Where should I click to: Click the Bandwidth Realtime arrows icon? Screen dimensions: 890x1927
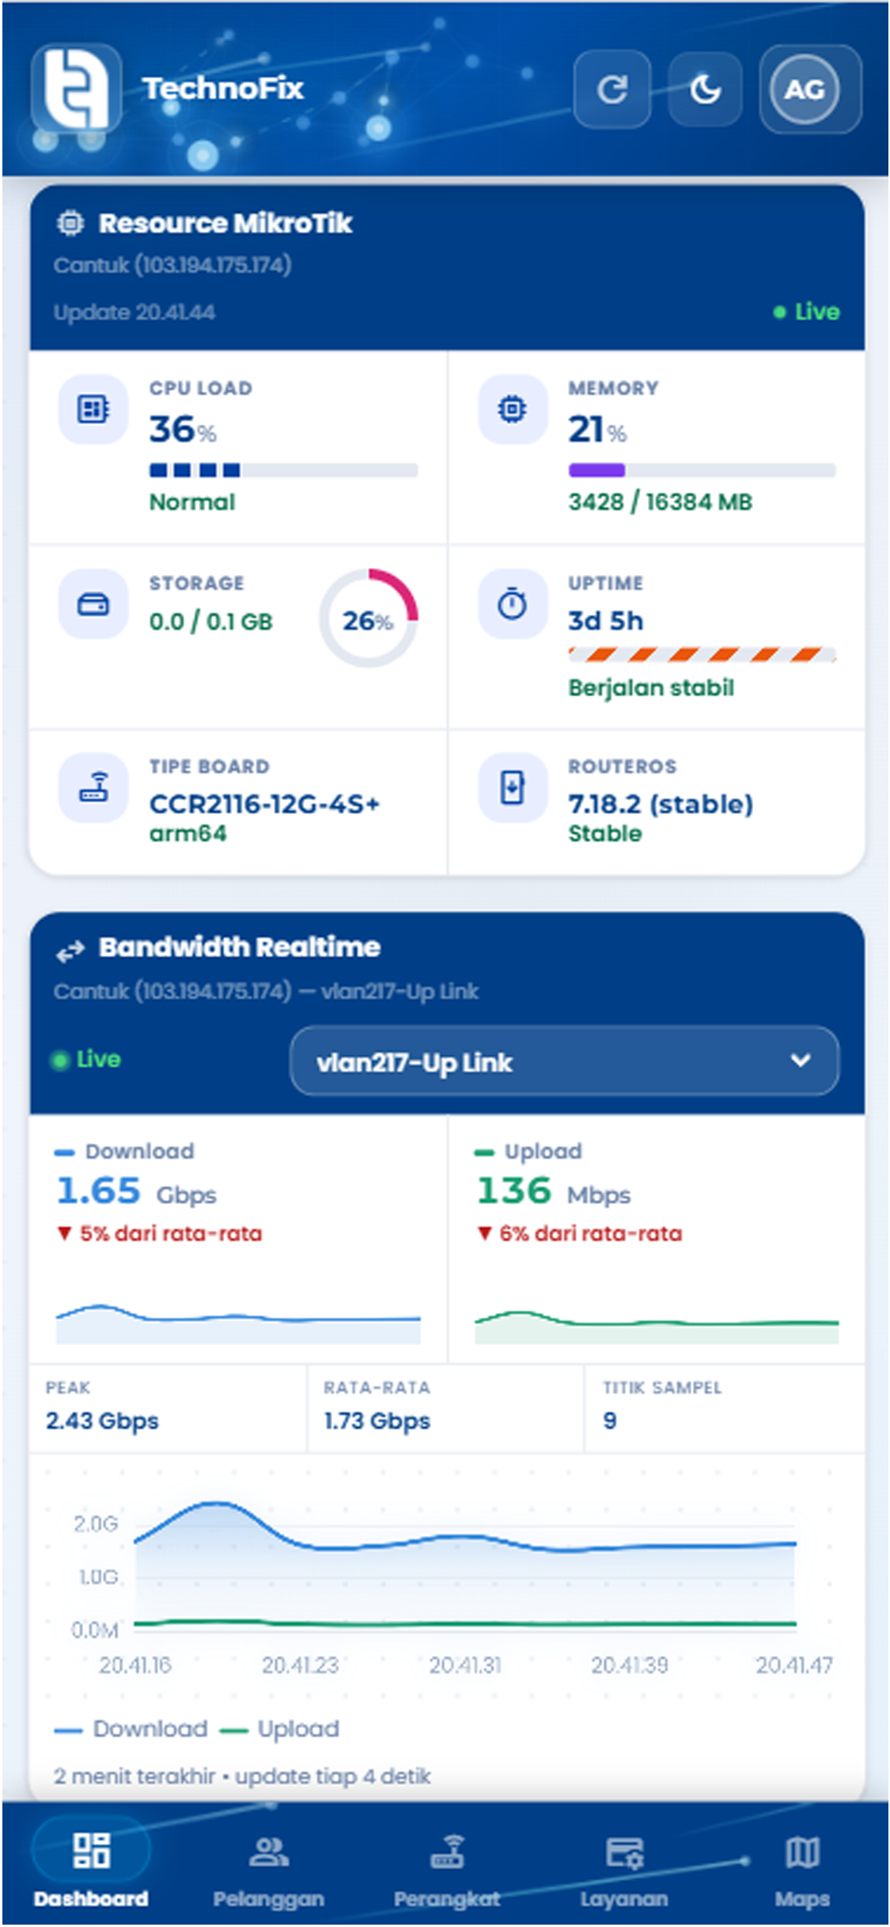coord(70,951)
